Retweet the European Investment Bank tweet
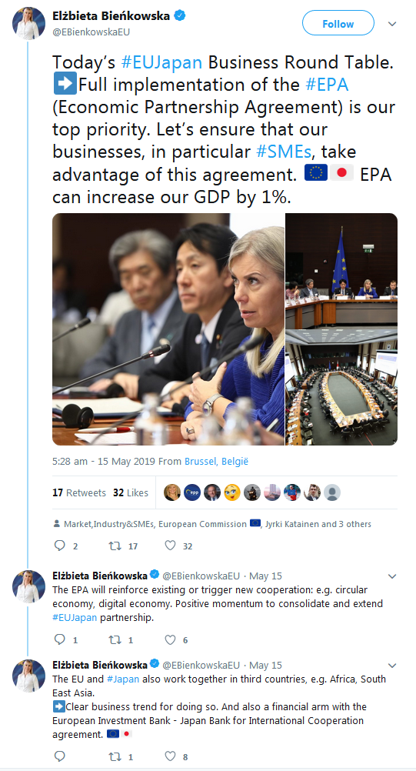Viewport: 416px width, 771px height. [x=115, y=756]
